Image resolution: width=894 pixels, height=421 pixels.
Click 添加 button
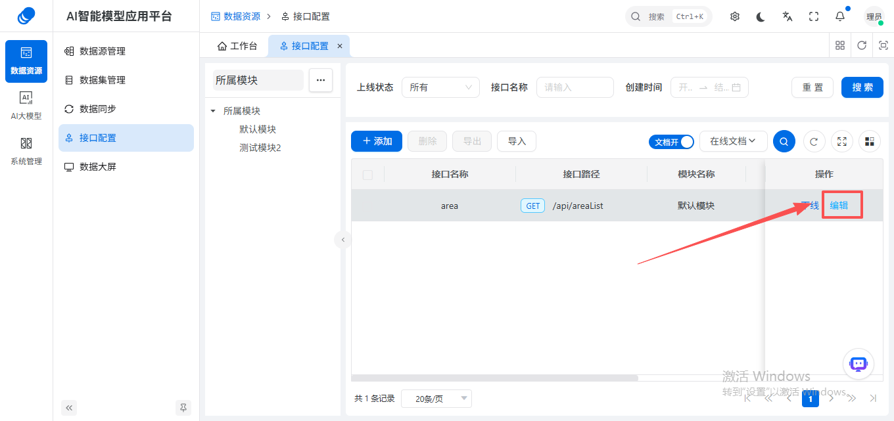pos(377,141)
